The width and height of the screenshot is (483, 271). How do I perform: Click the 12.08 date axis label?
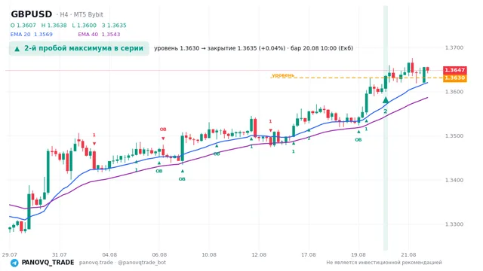[259, 254]
